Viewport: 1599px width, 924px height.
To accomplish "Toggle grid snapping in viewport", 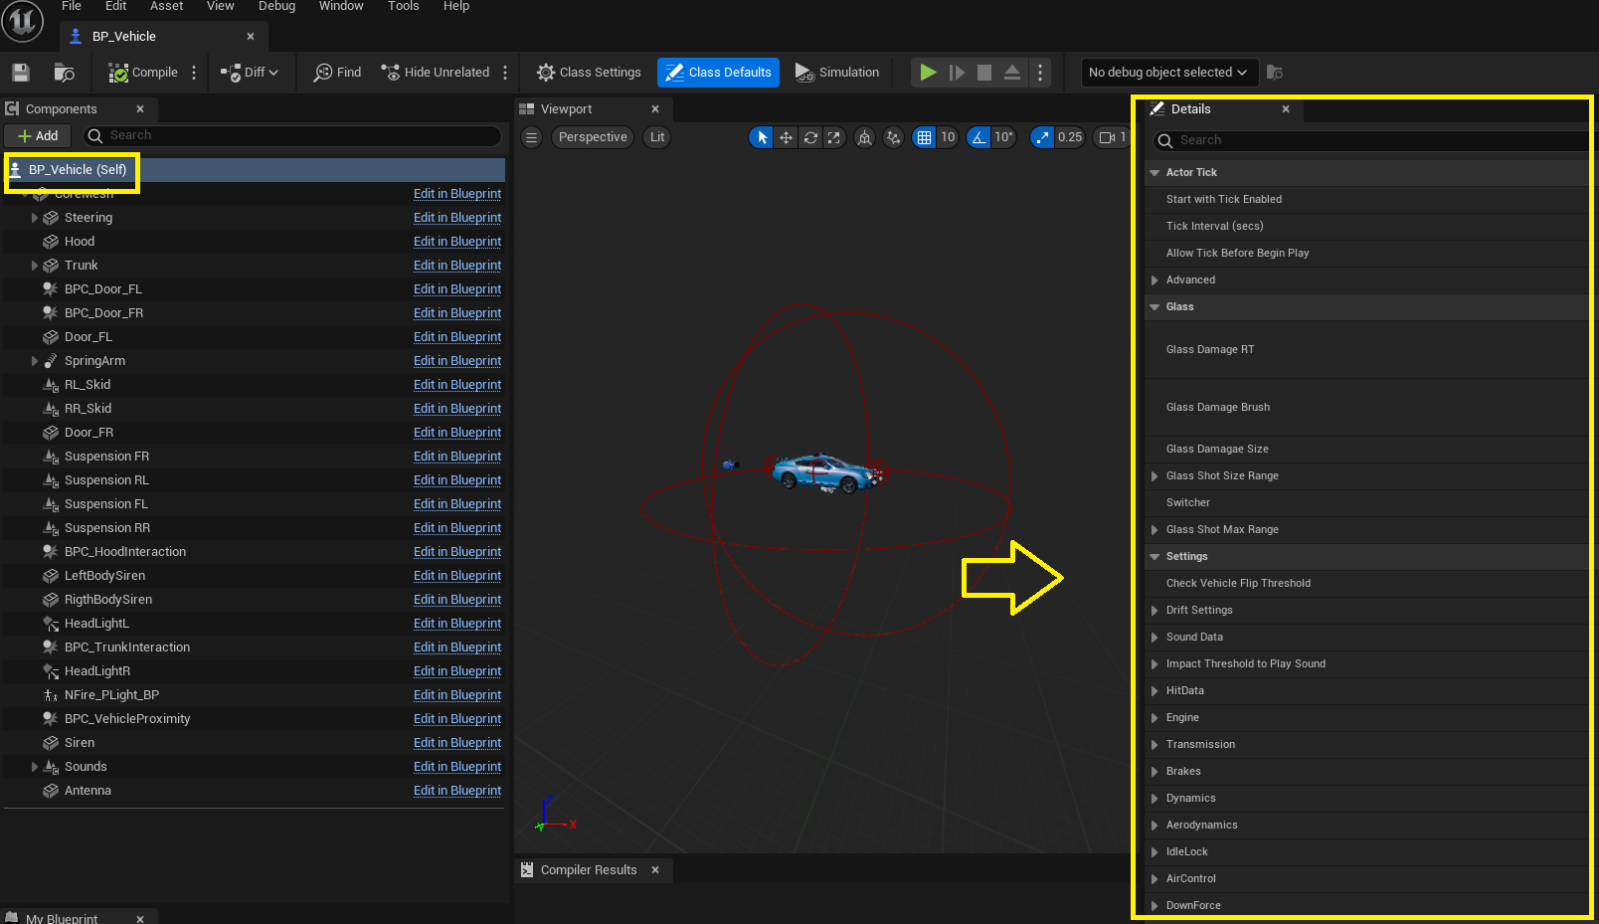I will tap(924, 137).
